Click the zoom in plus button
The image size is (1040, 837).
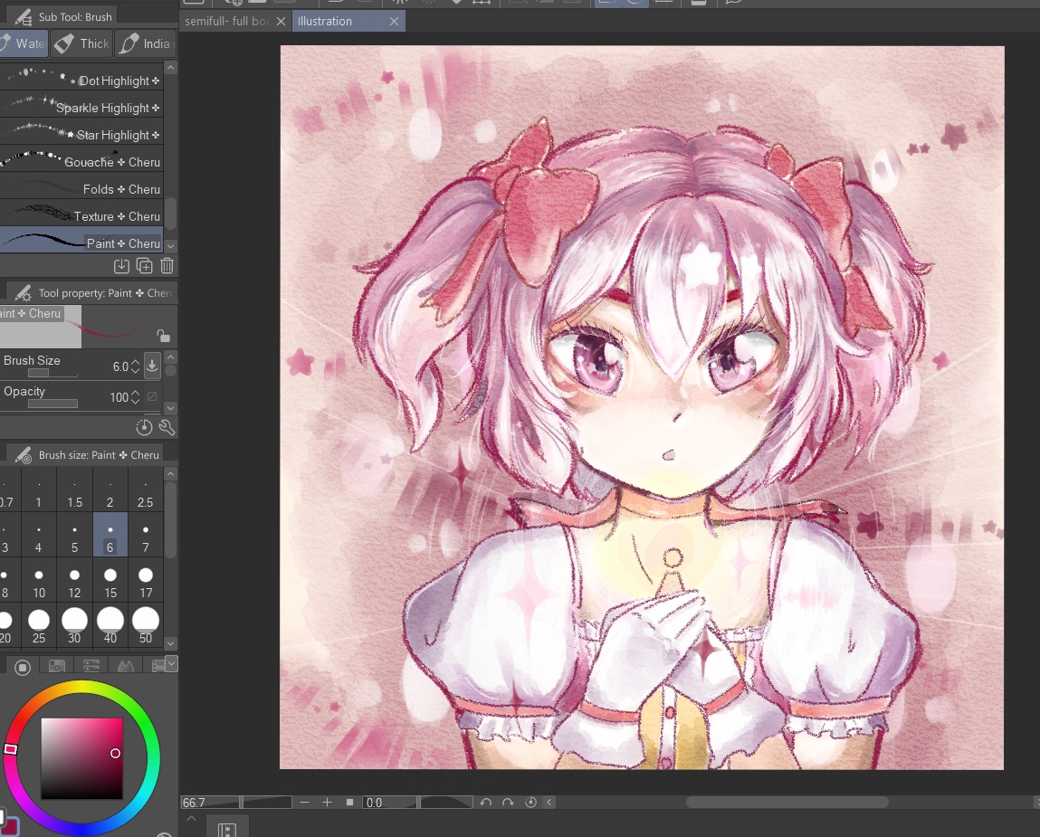(327, 803)
